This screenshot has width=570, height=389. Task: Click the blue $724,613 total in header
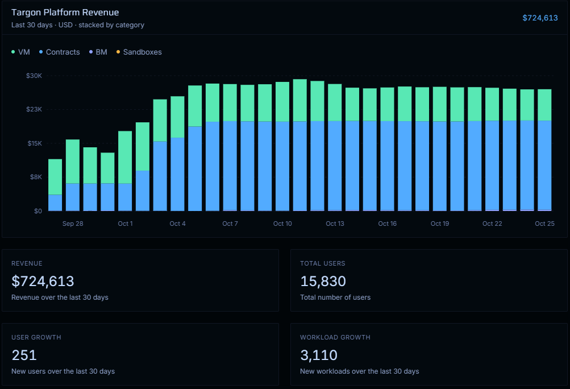[540, 18]
